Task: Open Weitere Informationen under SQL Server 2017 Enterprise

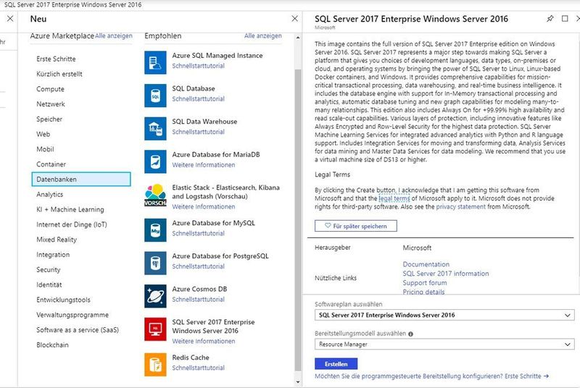Action: tap(204, 341)
